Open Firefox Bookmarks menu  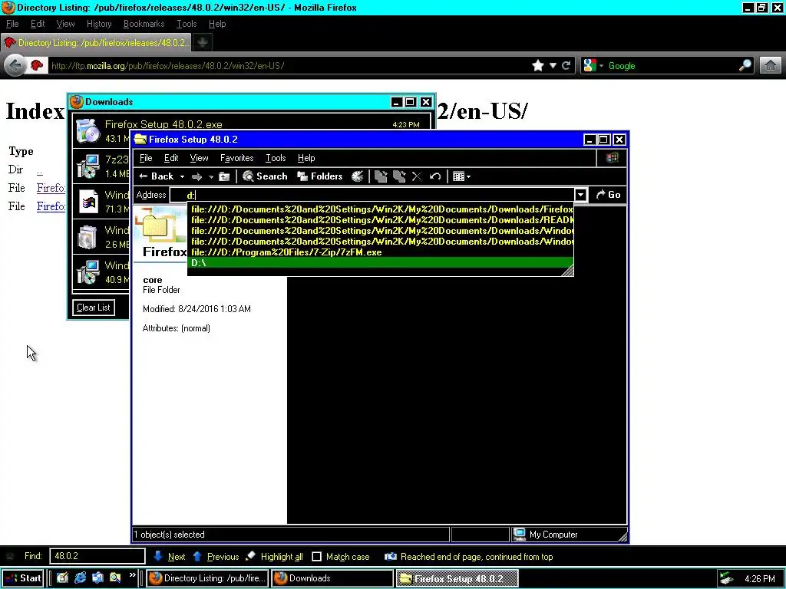pos(144,24)
